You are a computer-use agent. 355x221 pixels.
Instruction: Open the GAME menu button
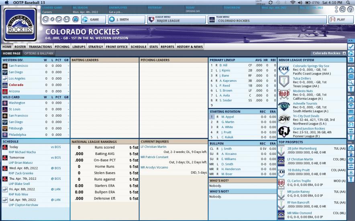pos(94,19)
